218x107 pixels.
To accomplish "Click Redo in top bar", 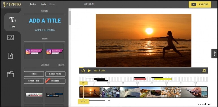I will pyautogui.click(x=52, y=4).
